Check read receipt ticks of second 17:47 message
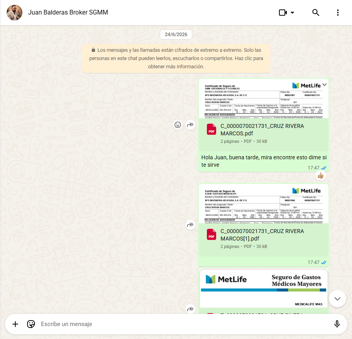The height and width of the screenshot is (339, 352). pos(324,262)
